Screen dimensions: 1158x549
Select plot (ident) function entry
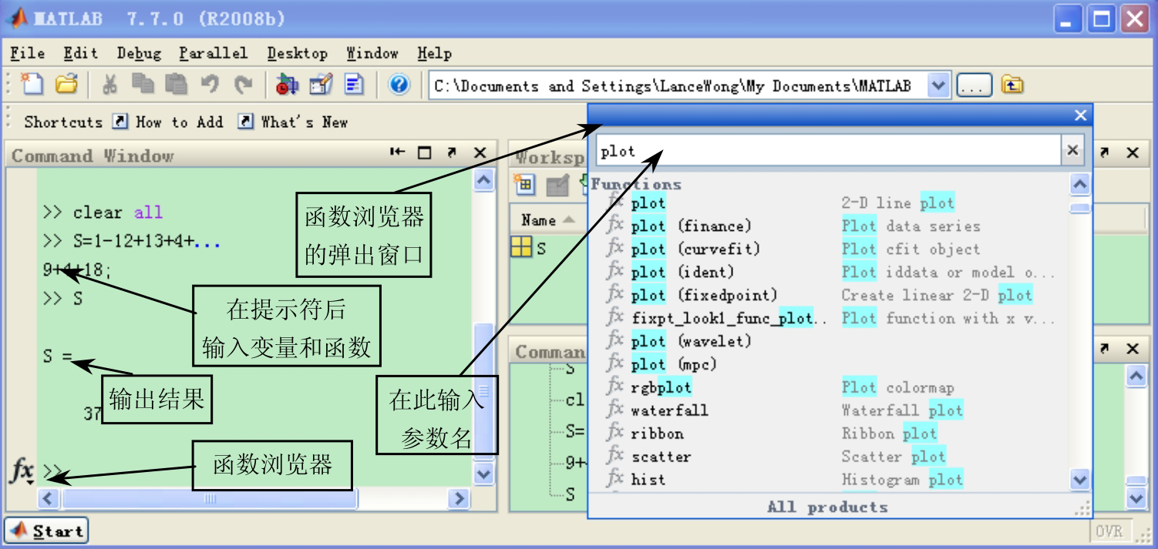[830, 273]
